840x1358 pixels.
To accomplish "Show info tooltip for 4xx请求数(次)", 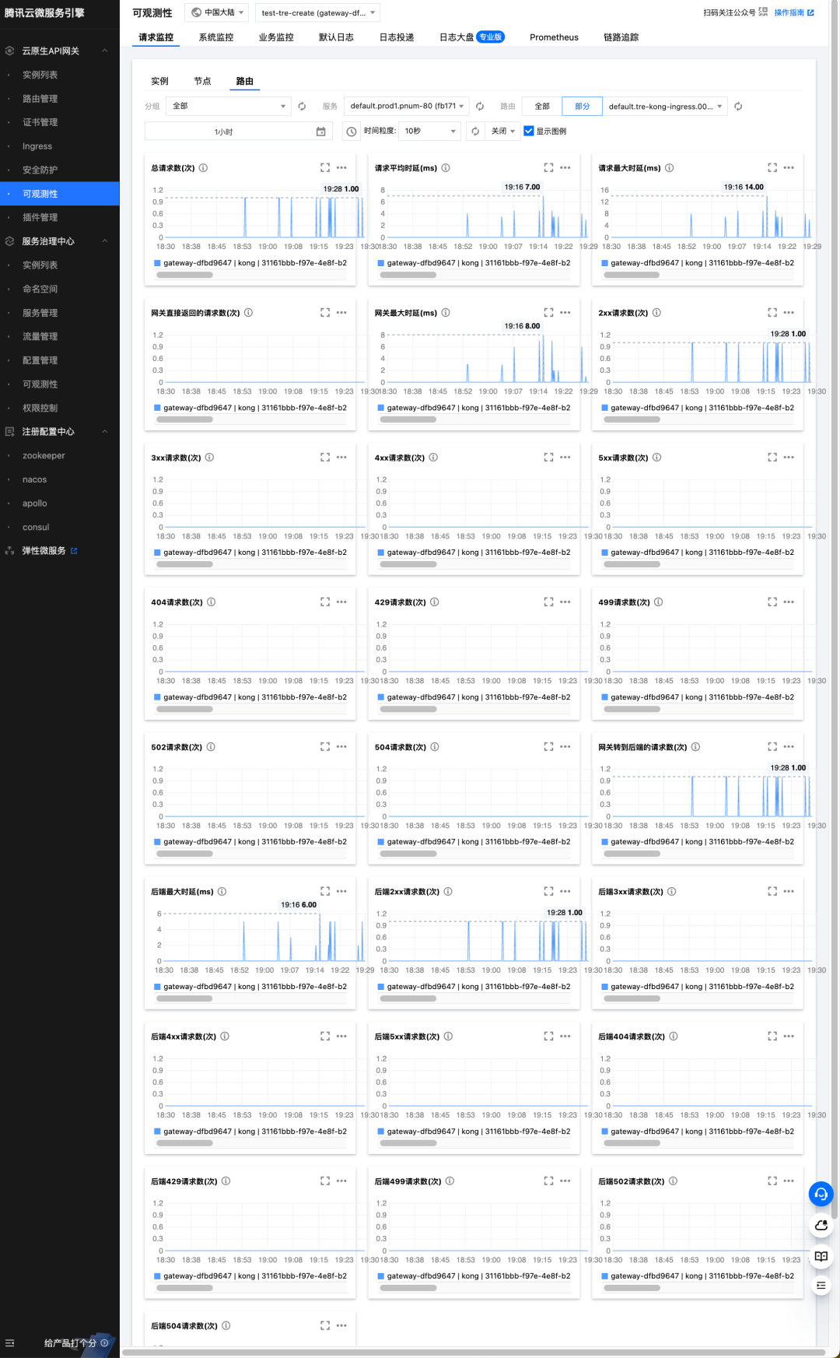I will 433,458.
